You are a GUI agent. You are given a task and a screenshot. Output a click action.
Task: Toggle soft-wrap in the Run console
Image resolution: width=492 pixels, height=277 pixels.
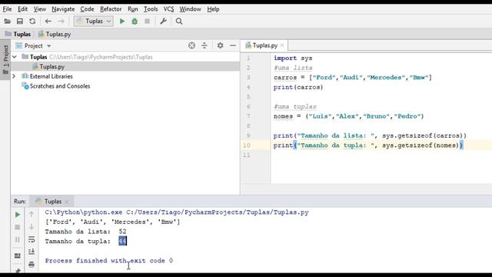pos(32,239)
